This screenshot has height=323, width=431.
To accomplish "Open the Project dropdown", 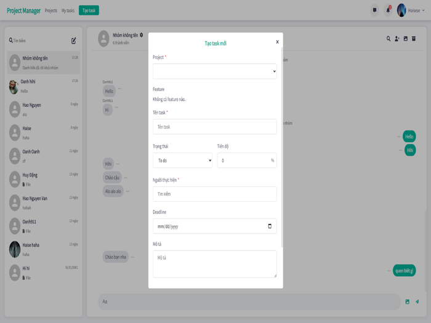I will point(215,71).
